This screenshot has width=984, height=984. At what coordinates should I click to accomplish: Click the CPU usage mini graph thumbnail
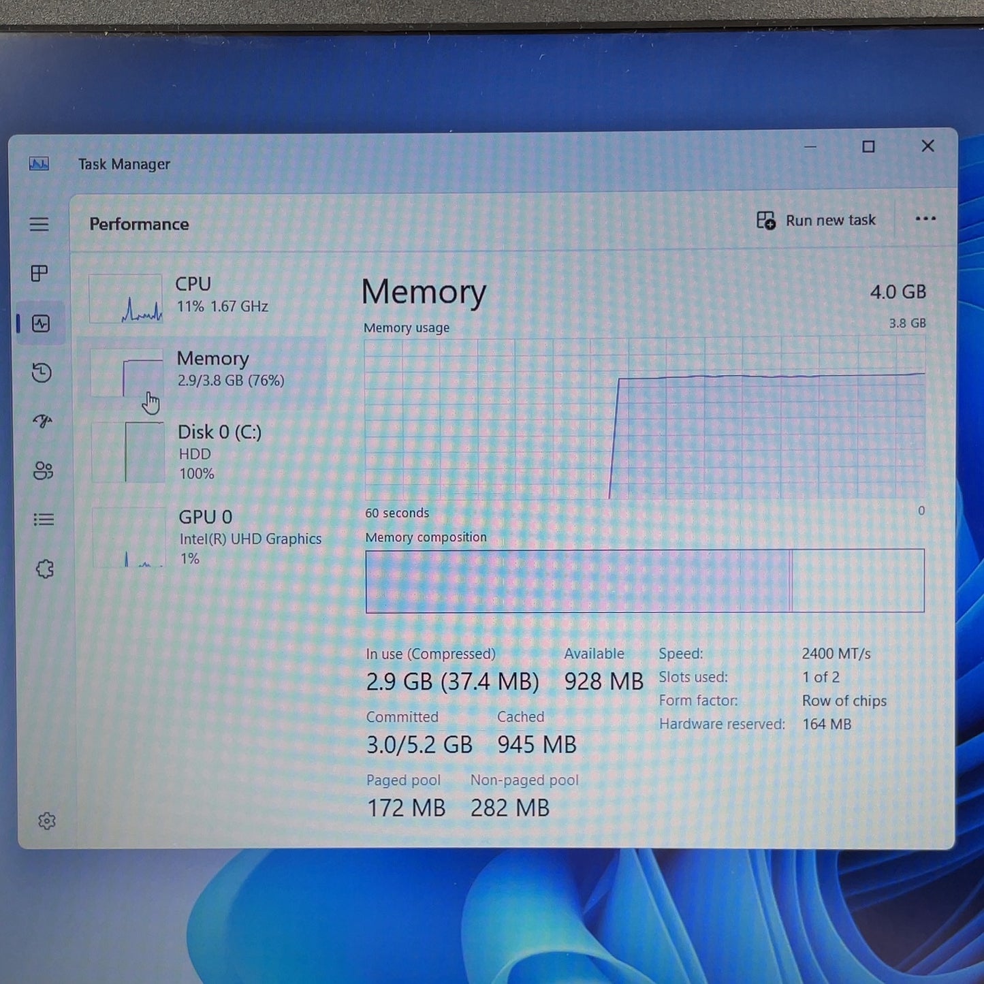125,298
